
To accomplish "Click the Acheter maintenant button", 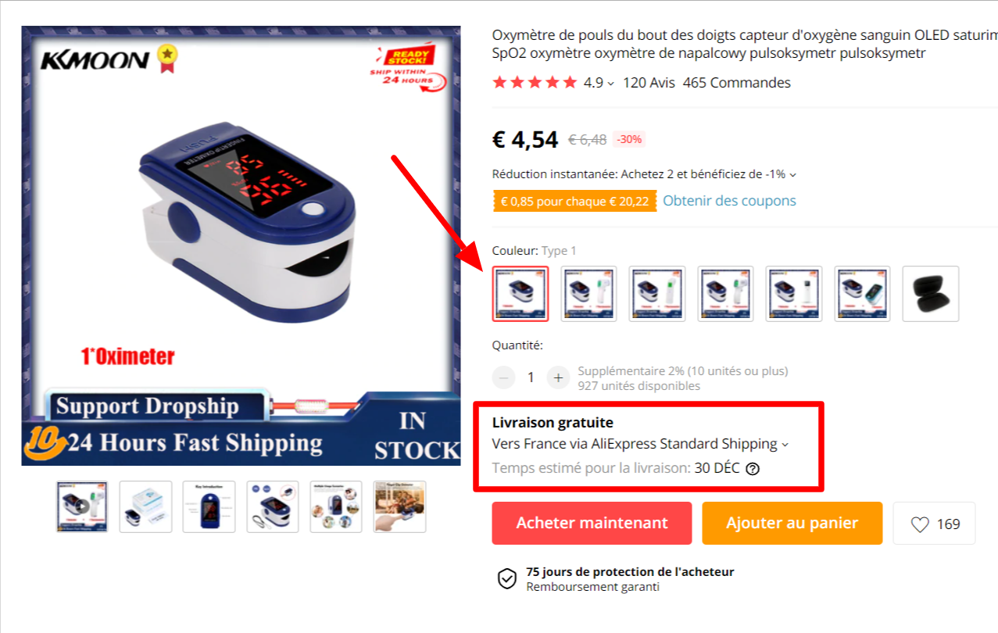I will 592,523.
